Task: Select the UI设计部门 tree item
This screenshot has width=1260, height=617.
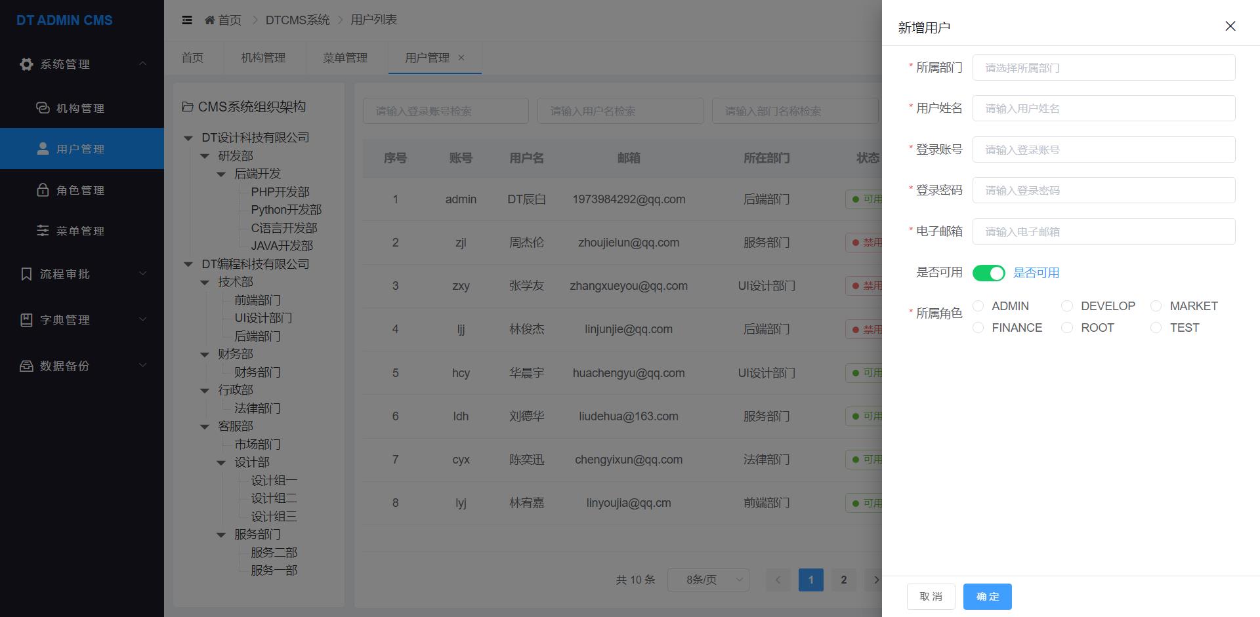Action: (x=263, y=318)
